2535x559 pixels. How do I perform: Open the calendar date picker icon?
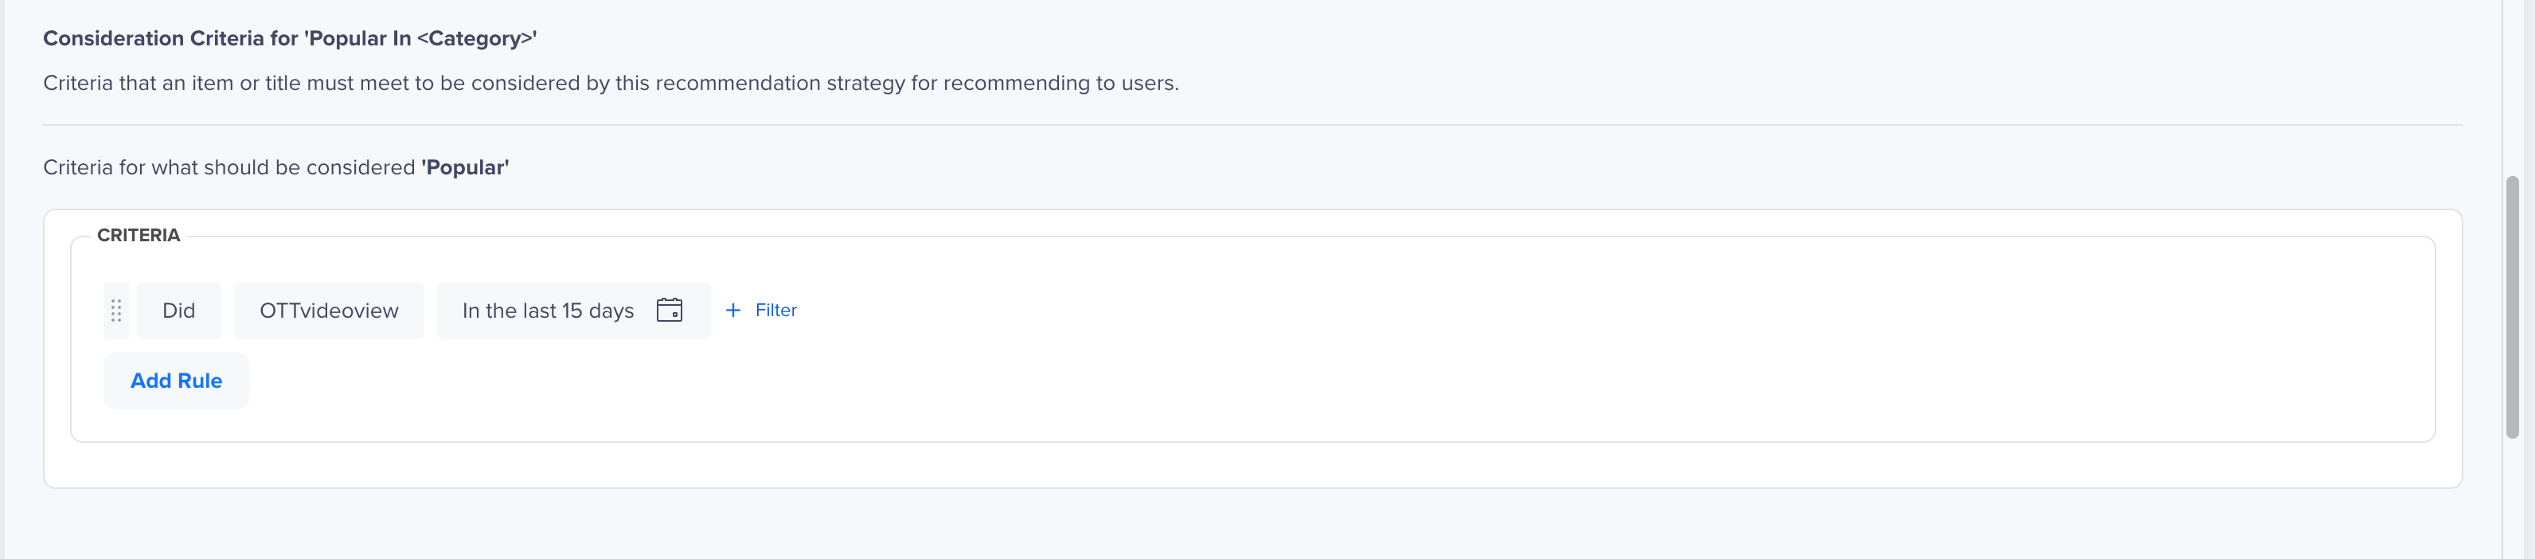click(x=669, y=310)
